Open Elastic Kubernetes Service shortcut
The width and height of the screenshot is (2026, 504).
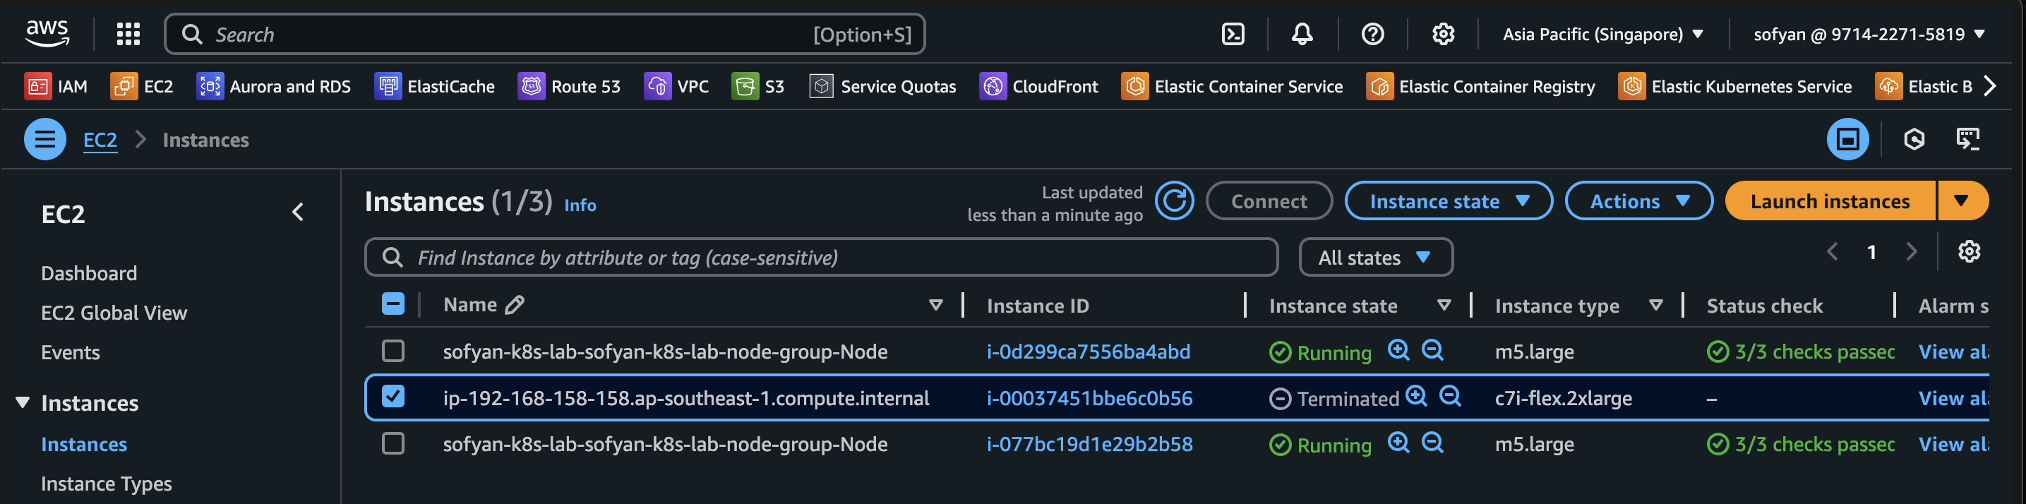[1735, 87]
